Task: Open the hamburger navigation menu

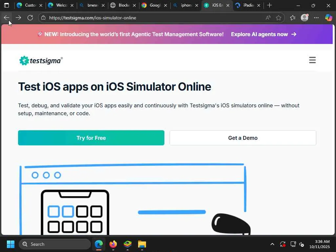Action: pyautogui.click(x=312, y=60)
